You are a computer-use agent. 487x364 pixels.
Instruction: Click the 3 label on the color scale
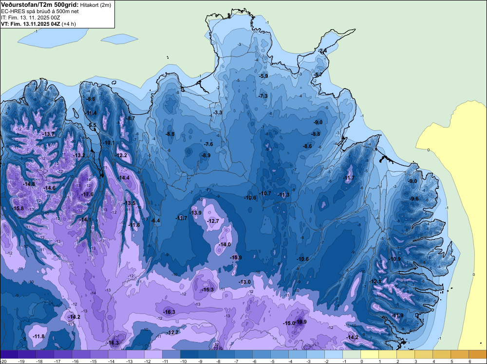point(416,362)
